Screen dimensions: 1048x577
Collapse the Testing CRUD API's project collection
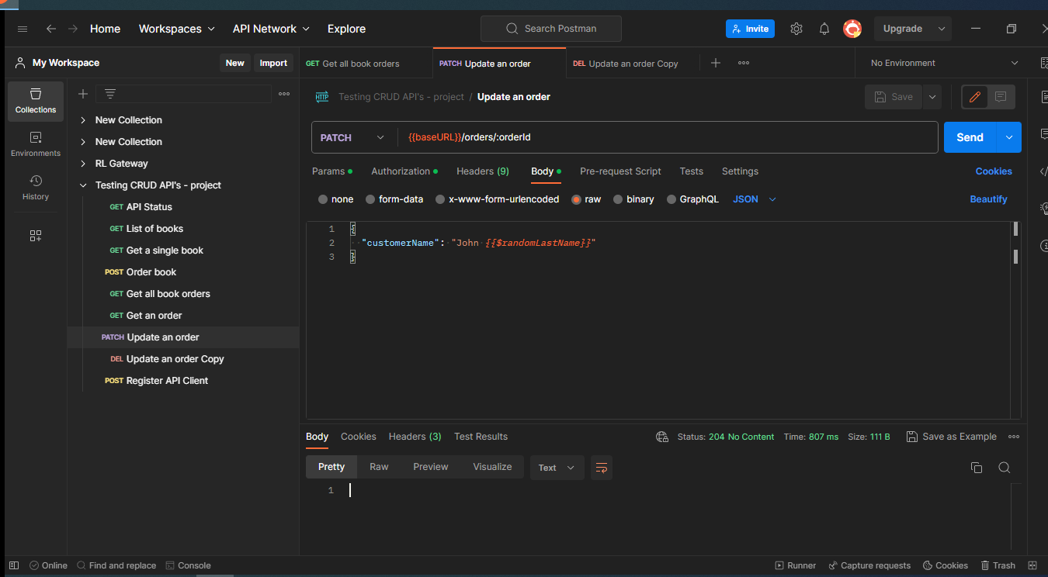[83, 185]
